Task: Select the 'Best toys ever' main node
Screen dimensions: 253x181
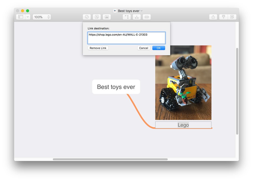Action: (x=116, y=87)
